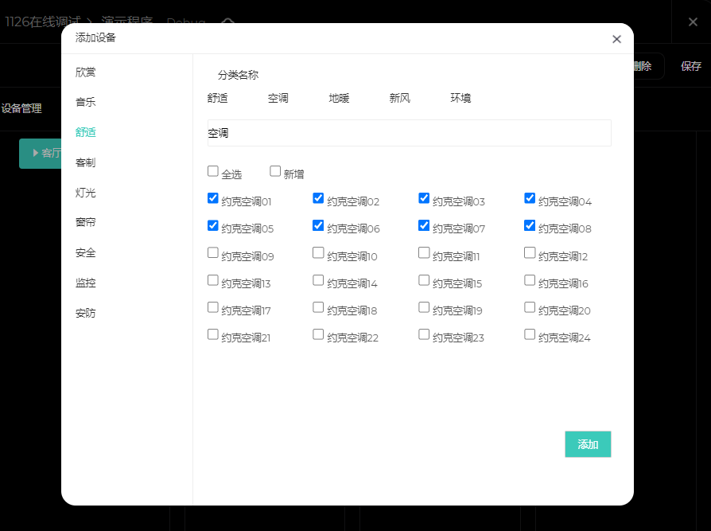Check the 全选 checkbox
This screenshot has height=531, width=711.
212,171
